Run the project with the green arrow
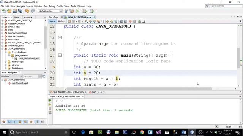The height and width of the screenshot is (136, 243). 77,11
